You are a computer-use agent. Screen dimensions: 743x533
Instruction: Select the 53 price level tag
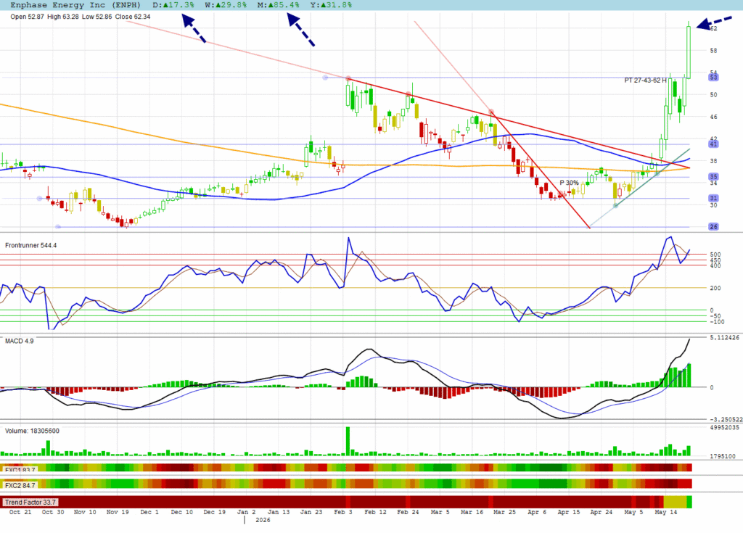[713, 77]
